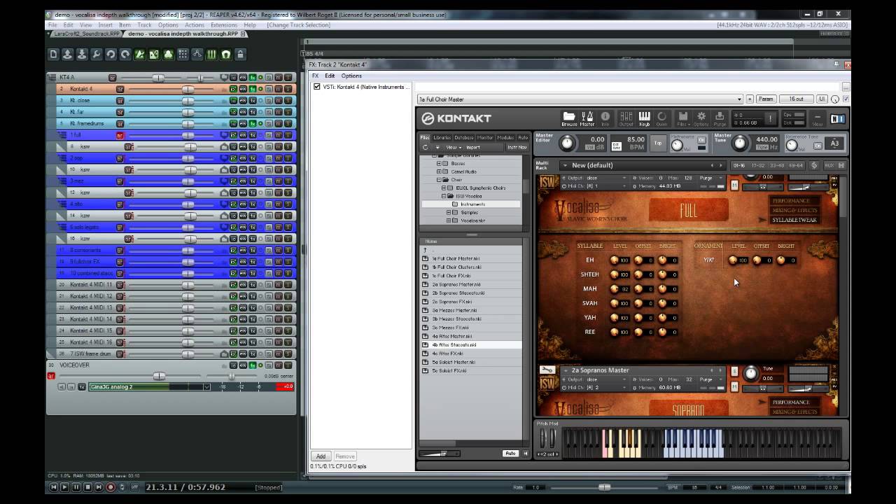This screenshot has width=896, height=504.
Task: Toggle the Kontakt Master metronome icon
Action: pyautogui.click(x=587, y=118)
